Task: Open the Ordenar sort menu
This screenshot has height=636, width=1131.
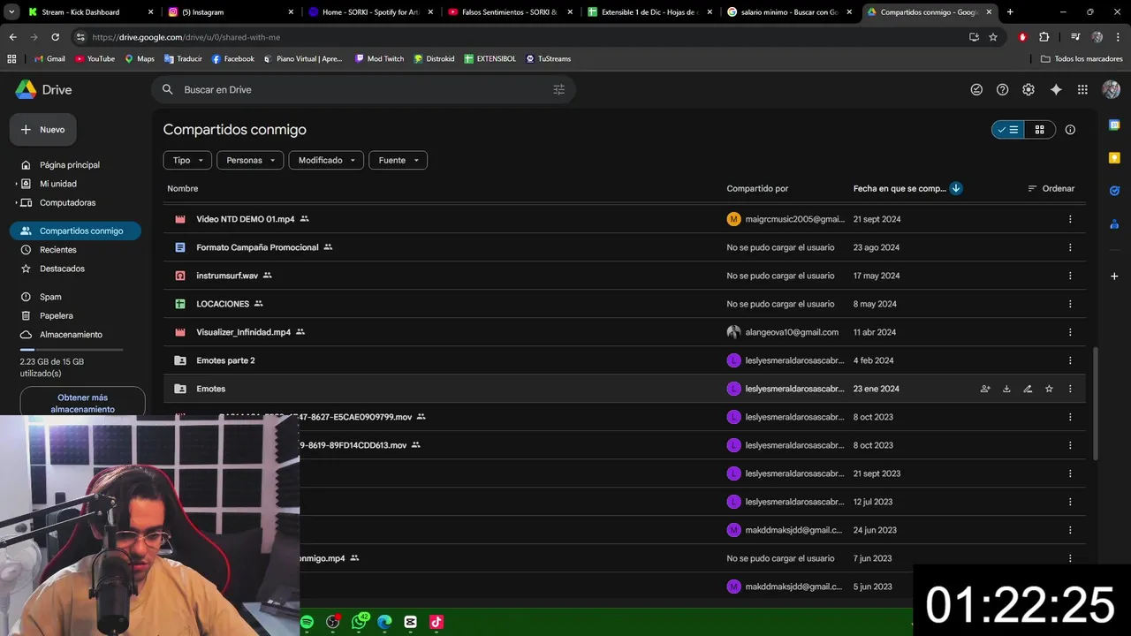Action: [x=1051, y=188]
